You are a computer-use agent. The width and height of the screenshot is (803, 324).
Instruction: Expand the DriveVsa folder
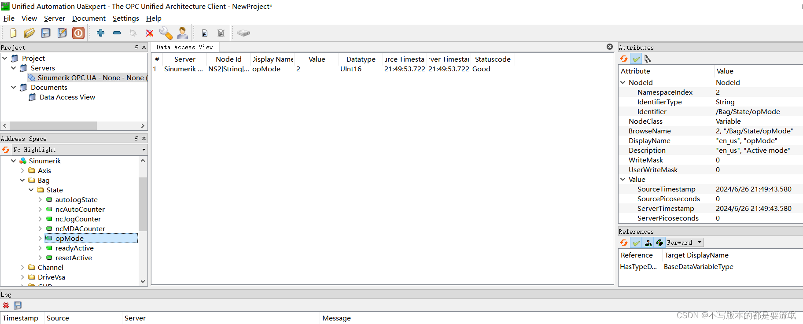[22, 277]
